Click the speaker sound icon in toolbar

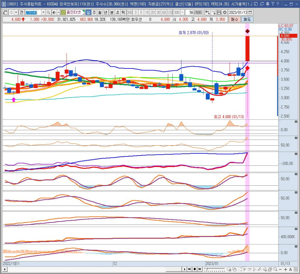click(54, 12)
